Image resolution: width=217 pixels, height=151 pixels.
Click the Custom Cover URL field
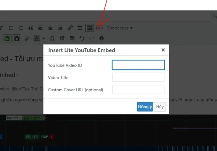pos(138,90)
